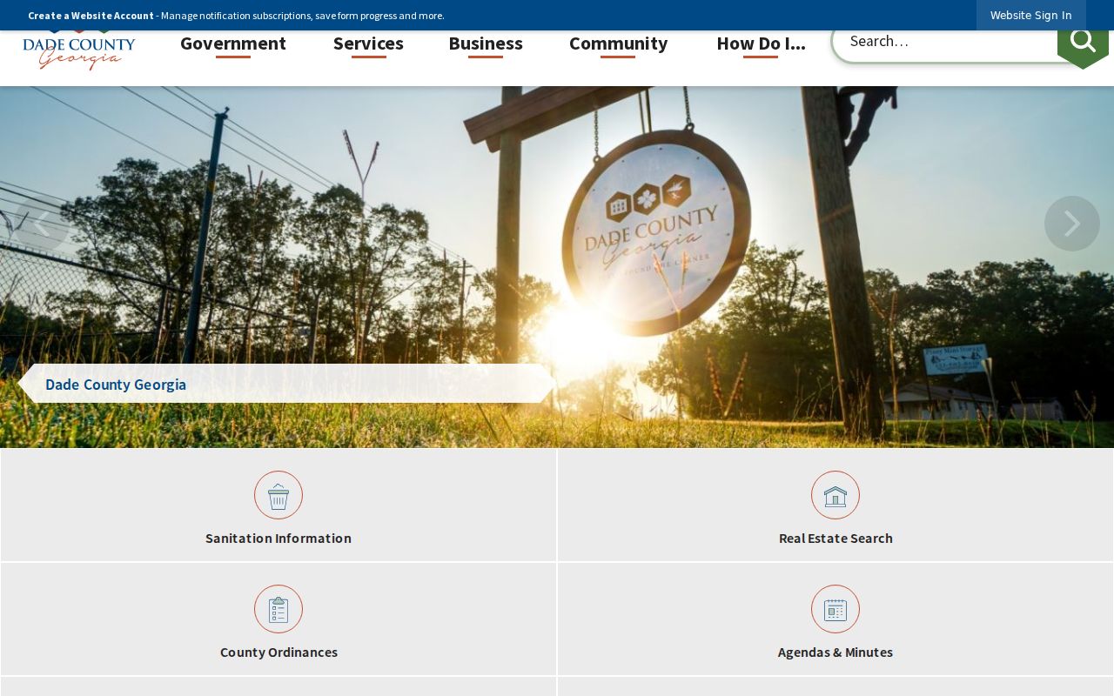The image size is (1114, 696).
Task: Click the Sanitation Information trash can icon
Action: pyautogui.click(x=278, y=495)
